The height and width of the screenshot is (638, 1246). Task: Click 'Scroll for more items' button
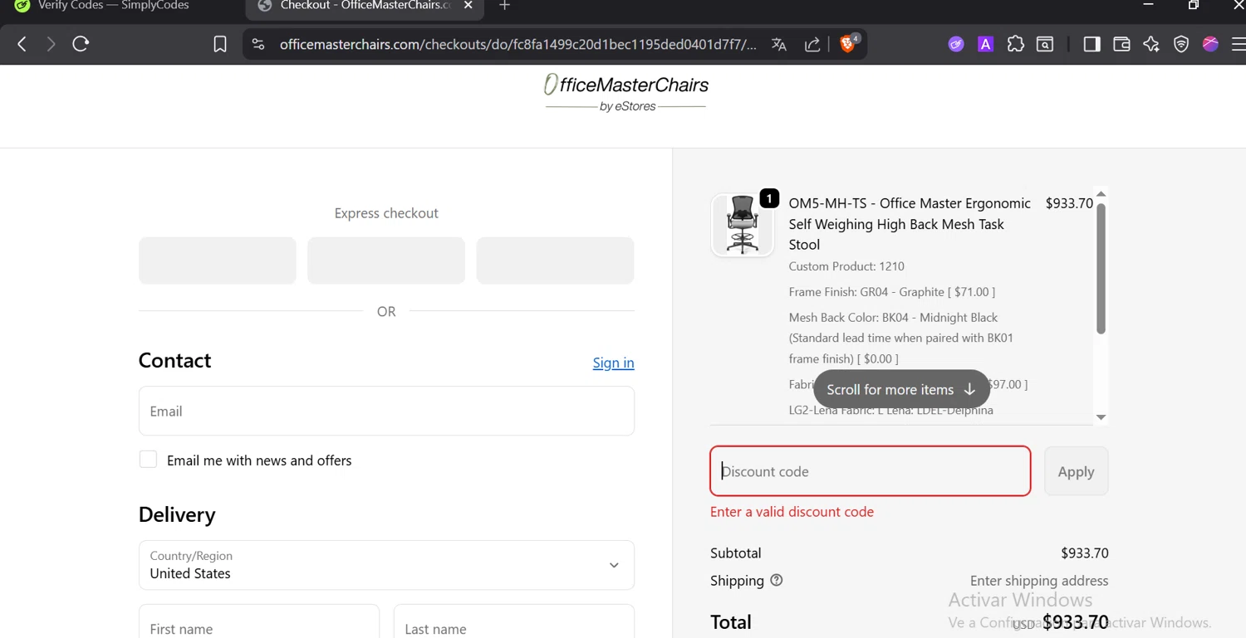coord(901,389)
